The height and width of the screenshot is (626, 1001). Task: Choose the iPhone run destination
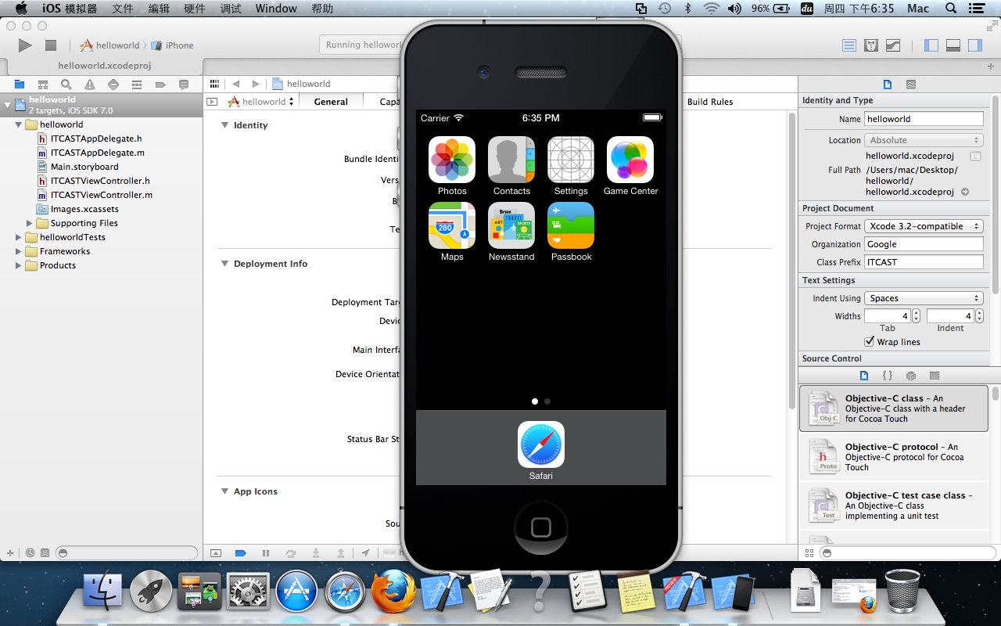tap(172, 45)
